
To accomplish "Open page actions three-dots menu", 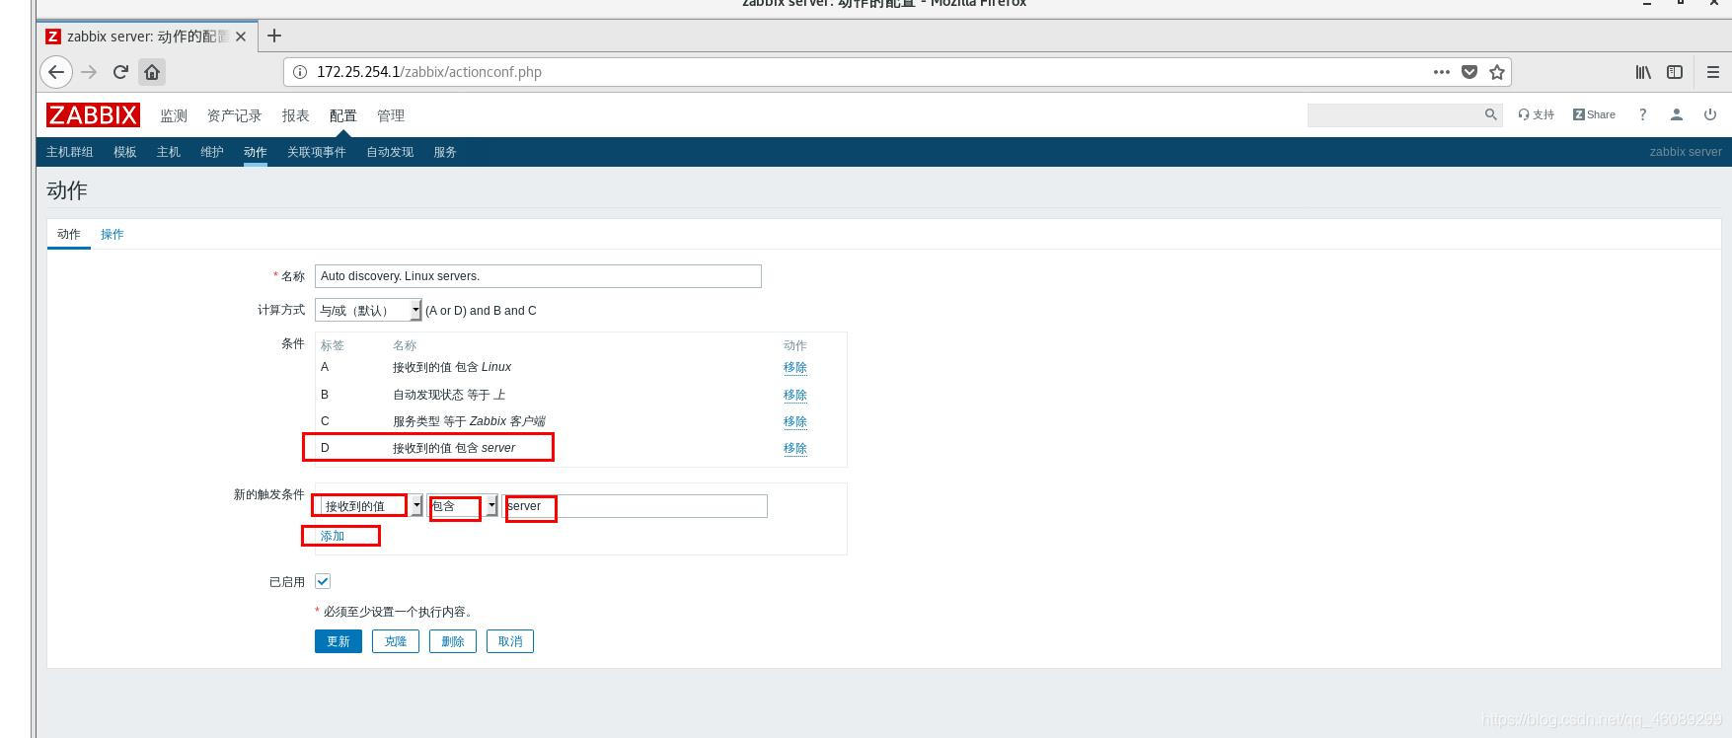I will point(1442,72).
